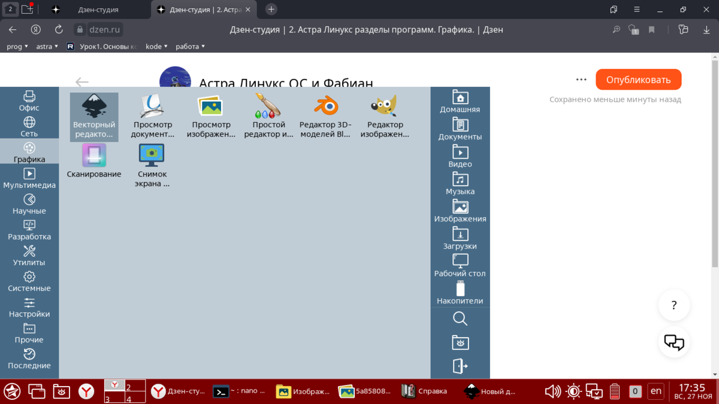Screen dimensions: 719x404
Task: Open the three-dots options next to Опубликовать
Action: [x=581, y=80]
